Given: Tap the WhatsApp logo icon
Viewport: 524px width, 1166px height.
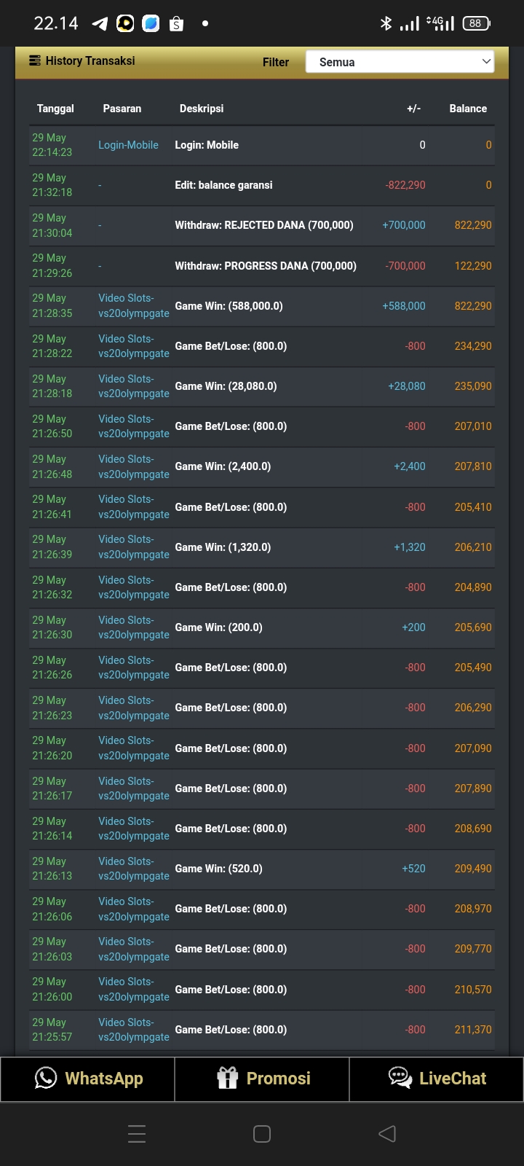Looking at the screenshot, I should point(46,1078).
